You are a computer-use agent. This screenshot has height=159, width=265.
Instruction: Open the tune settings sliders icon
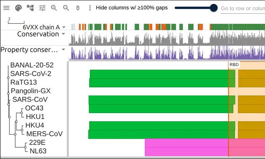click(42, 8)
